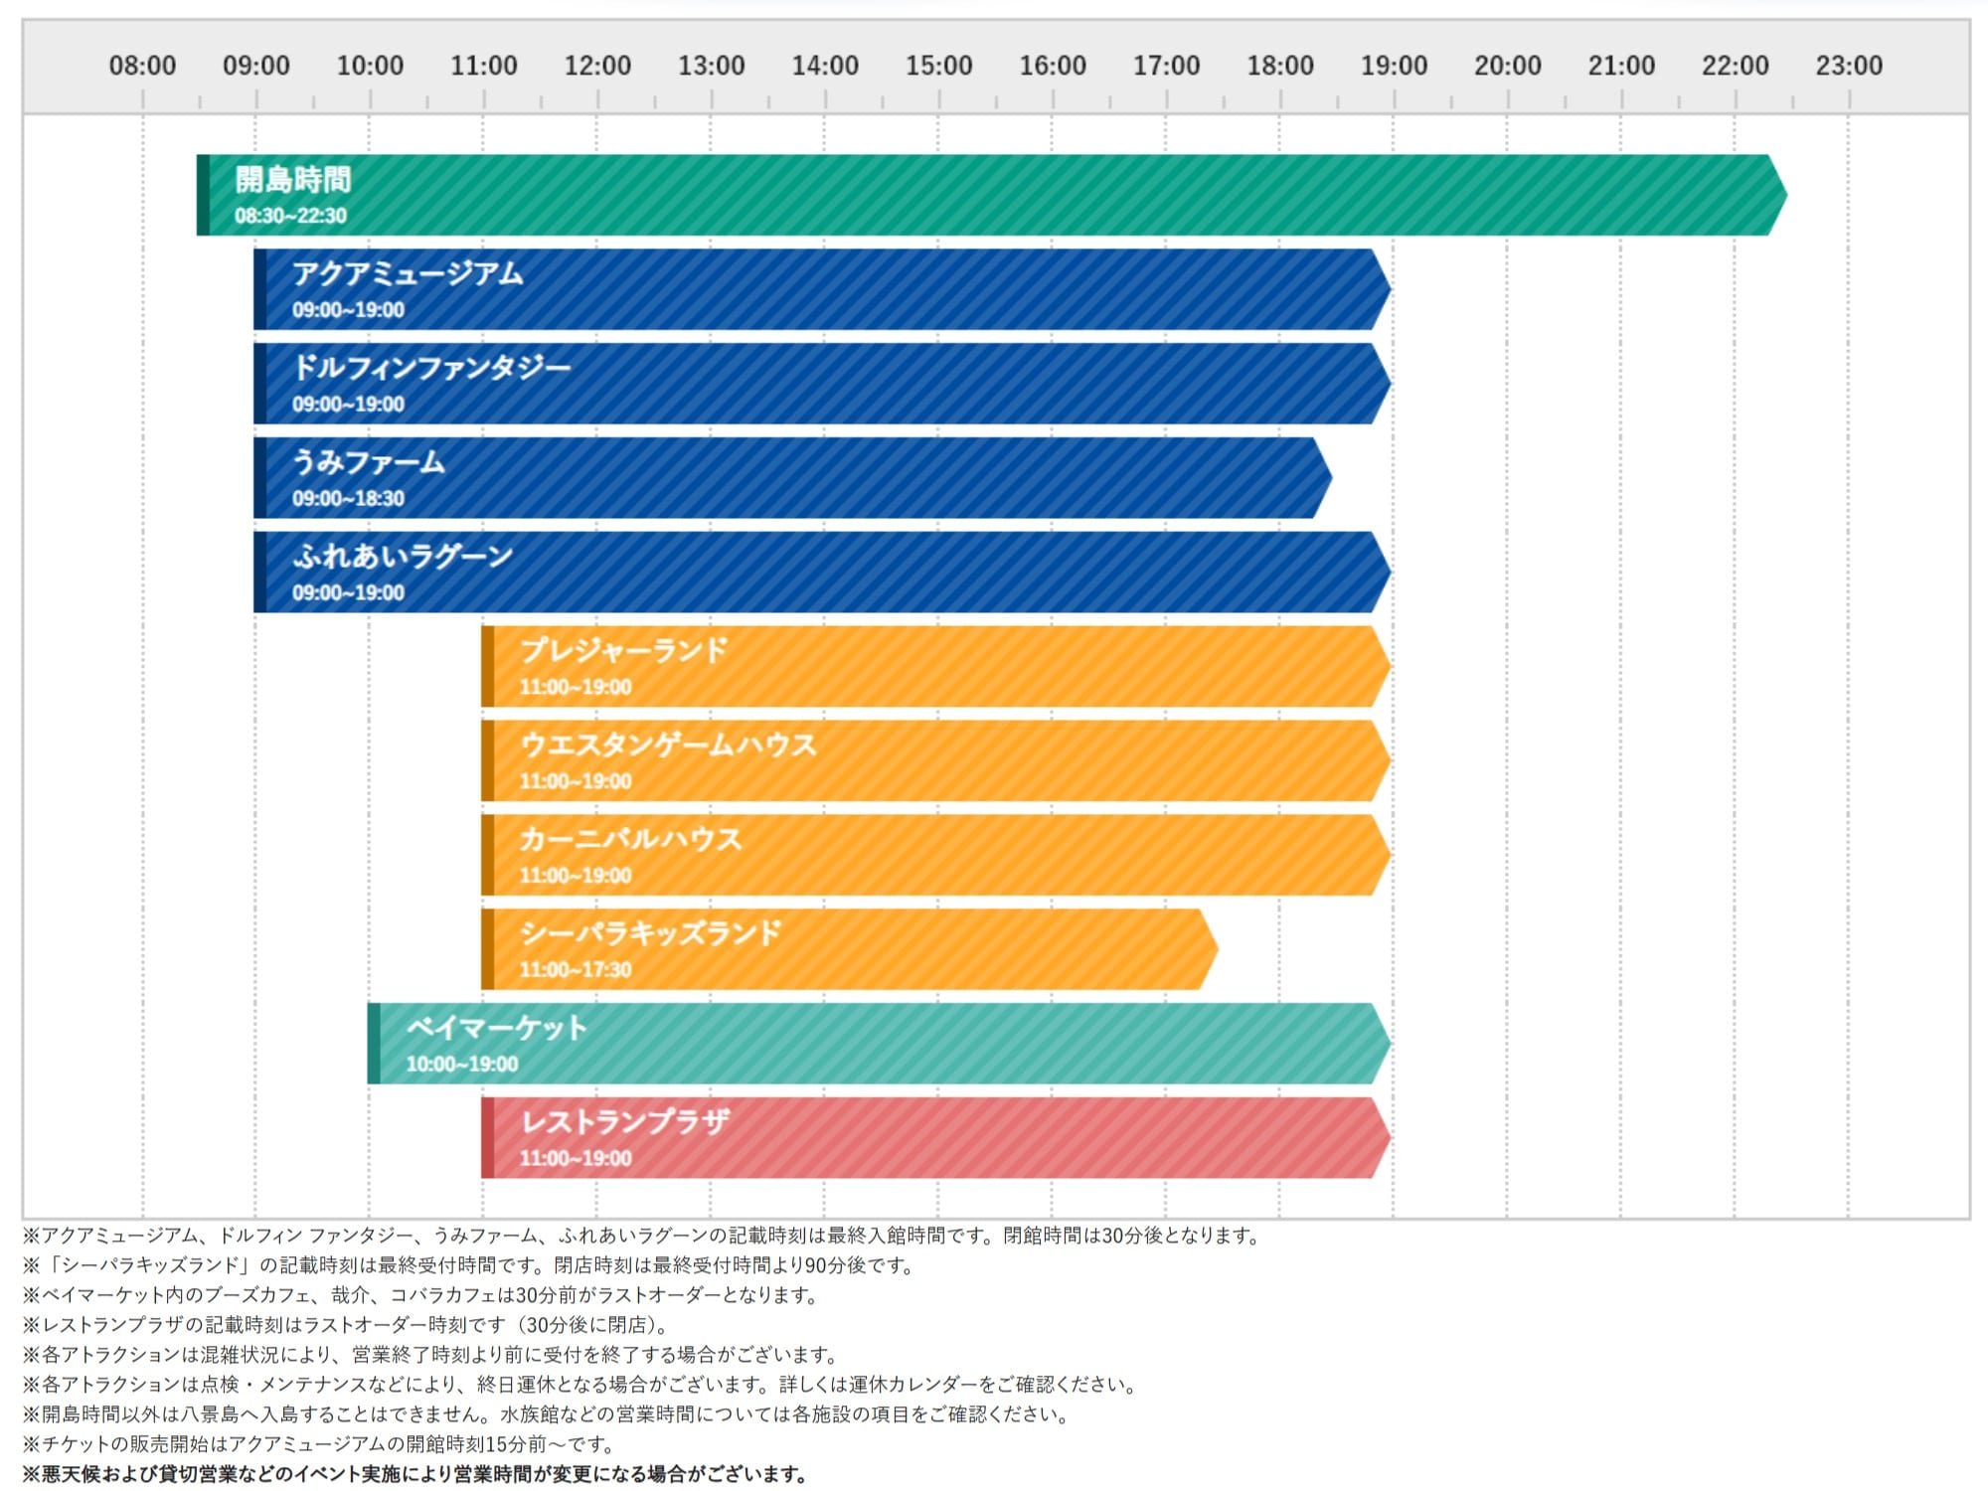Select the ベイマーケット teal bar
The image size is (1988, 1491).
(879, 1044)
